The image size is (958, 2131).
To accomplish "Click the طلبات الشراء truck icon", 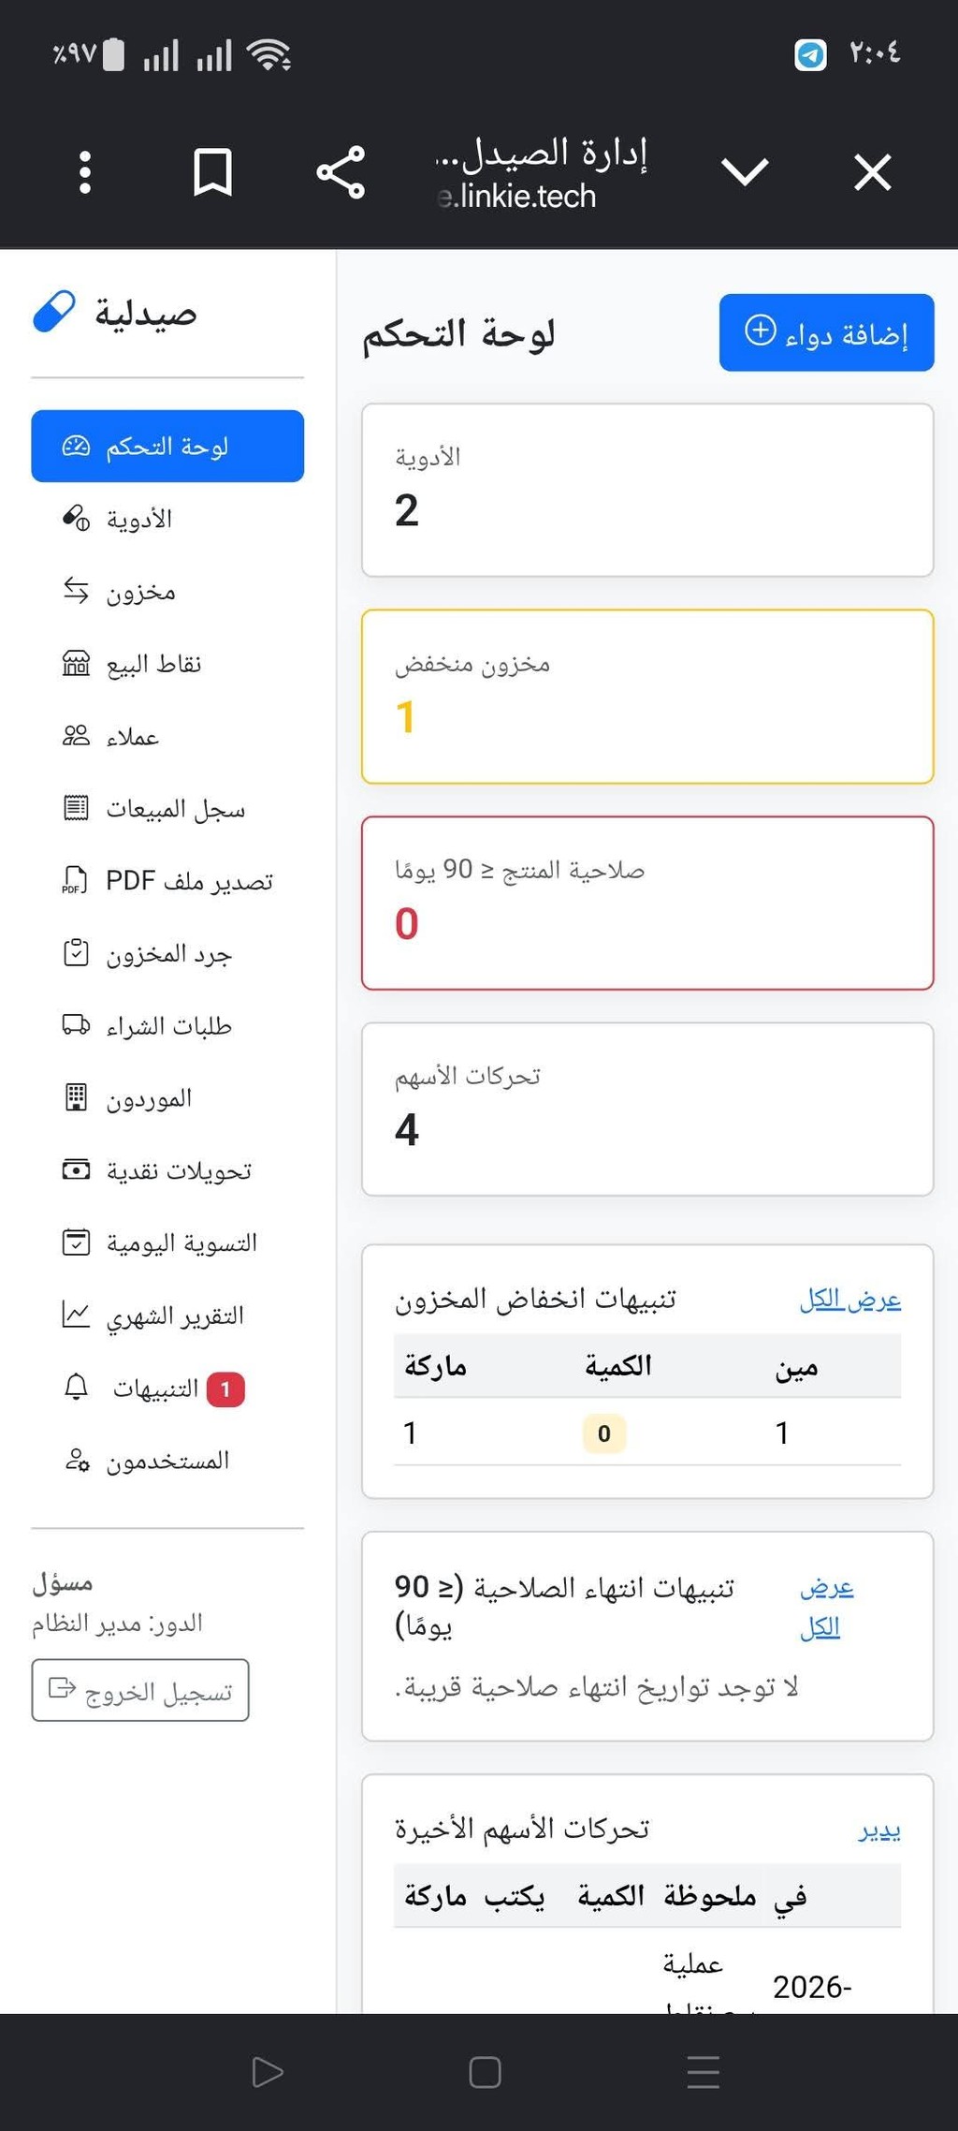I will (x=76, y=1025).
